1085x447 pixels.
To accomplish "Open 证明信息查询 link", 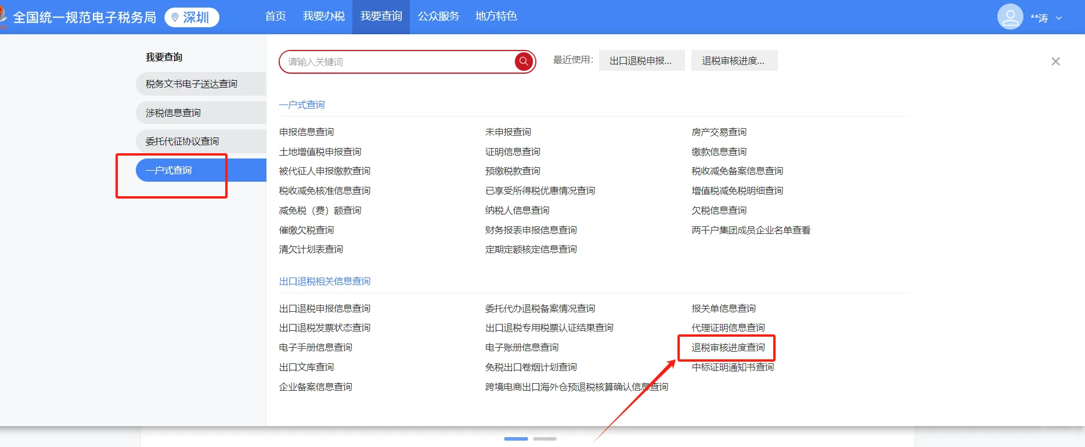I will click(513, 152).
